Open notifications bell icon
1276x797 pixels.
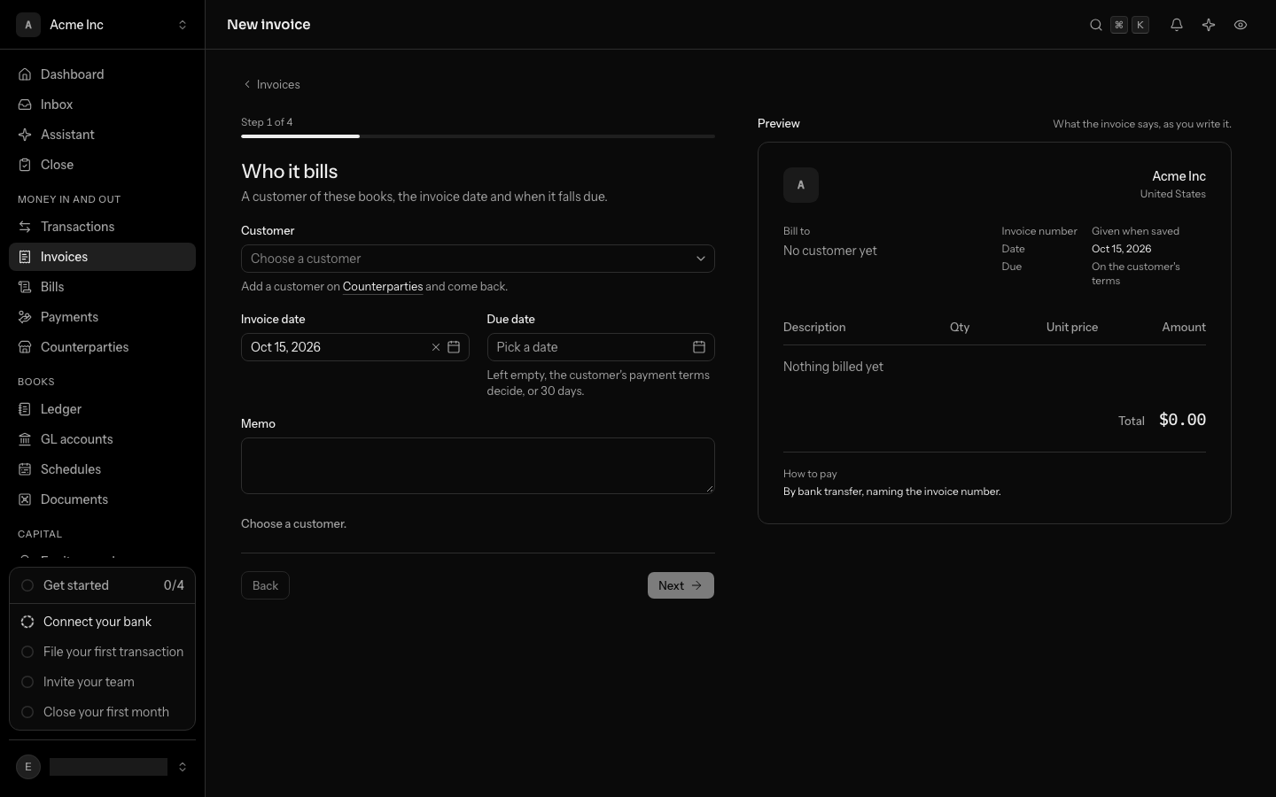1177,25
